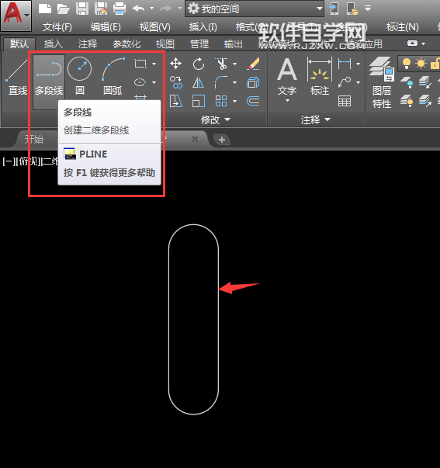Screen dimensions: 440x468
Task: Click the new drawing tab plus button
Action: (x=221, y=140)
